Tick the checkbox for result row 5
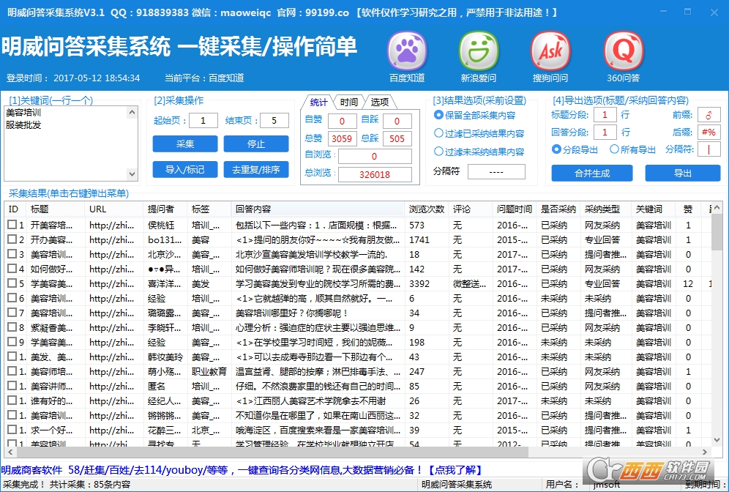The image size is (729, 492). (x=12, y=283)
